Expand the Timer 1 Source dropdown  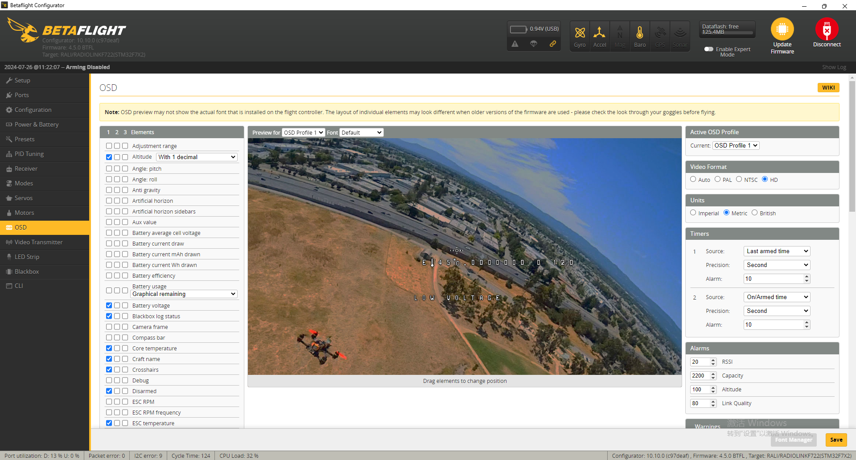point(777,251)
